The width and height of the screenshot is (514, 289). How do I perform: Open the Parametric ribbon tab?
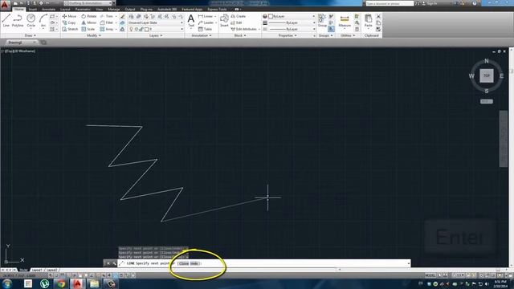83,9
